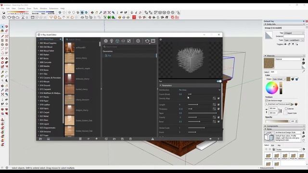Expand 025 Diagrammatic library folder
308x173 pixels.
(38, 128)
